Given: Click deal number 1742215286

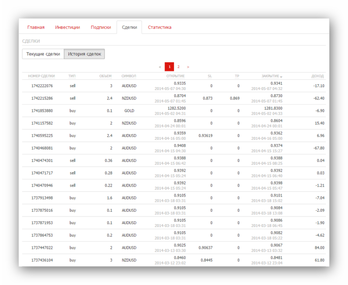Looking at the screenshot, I should [x=42, y=98].
